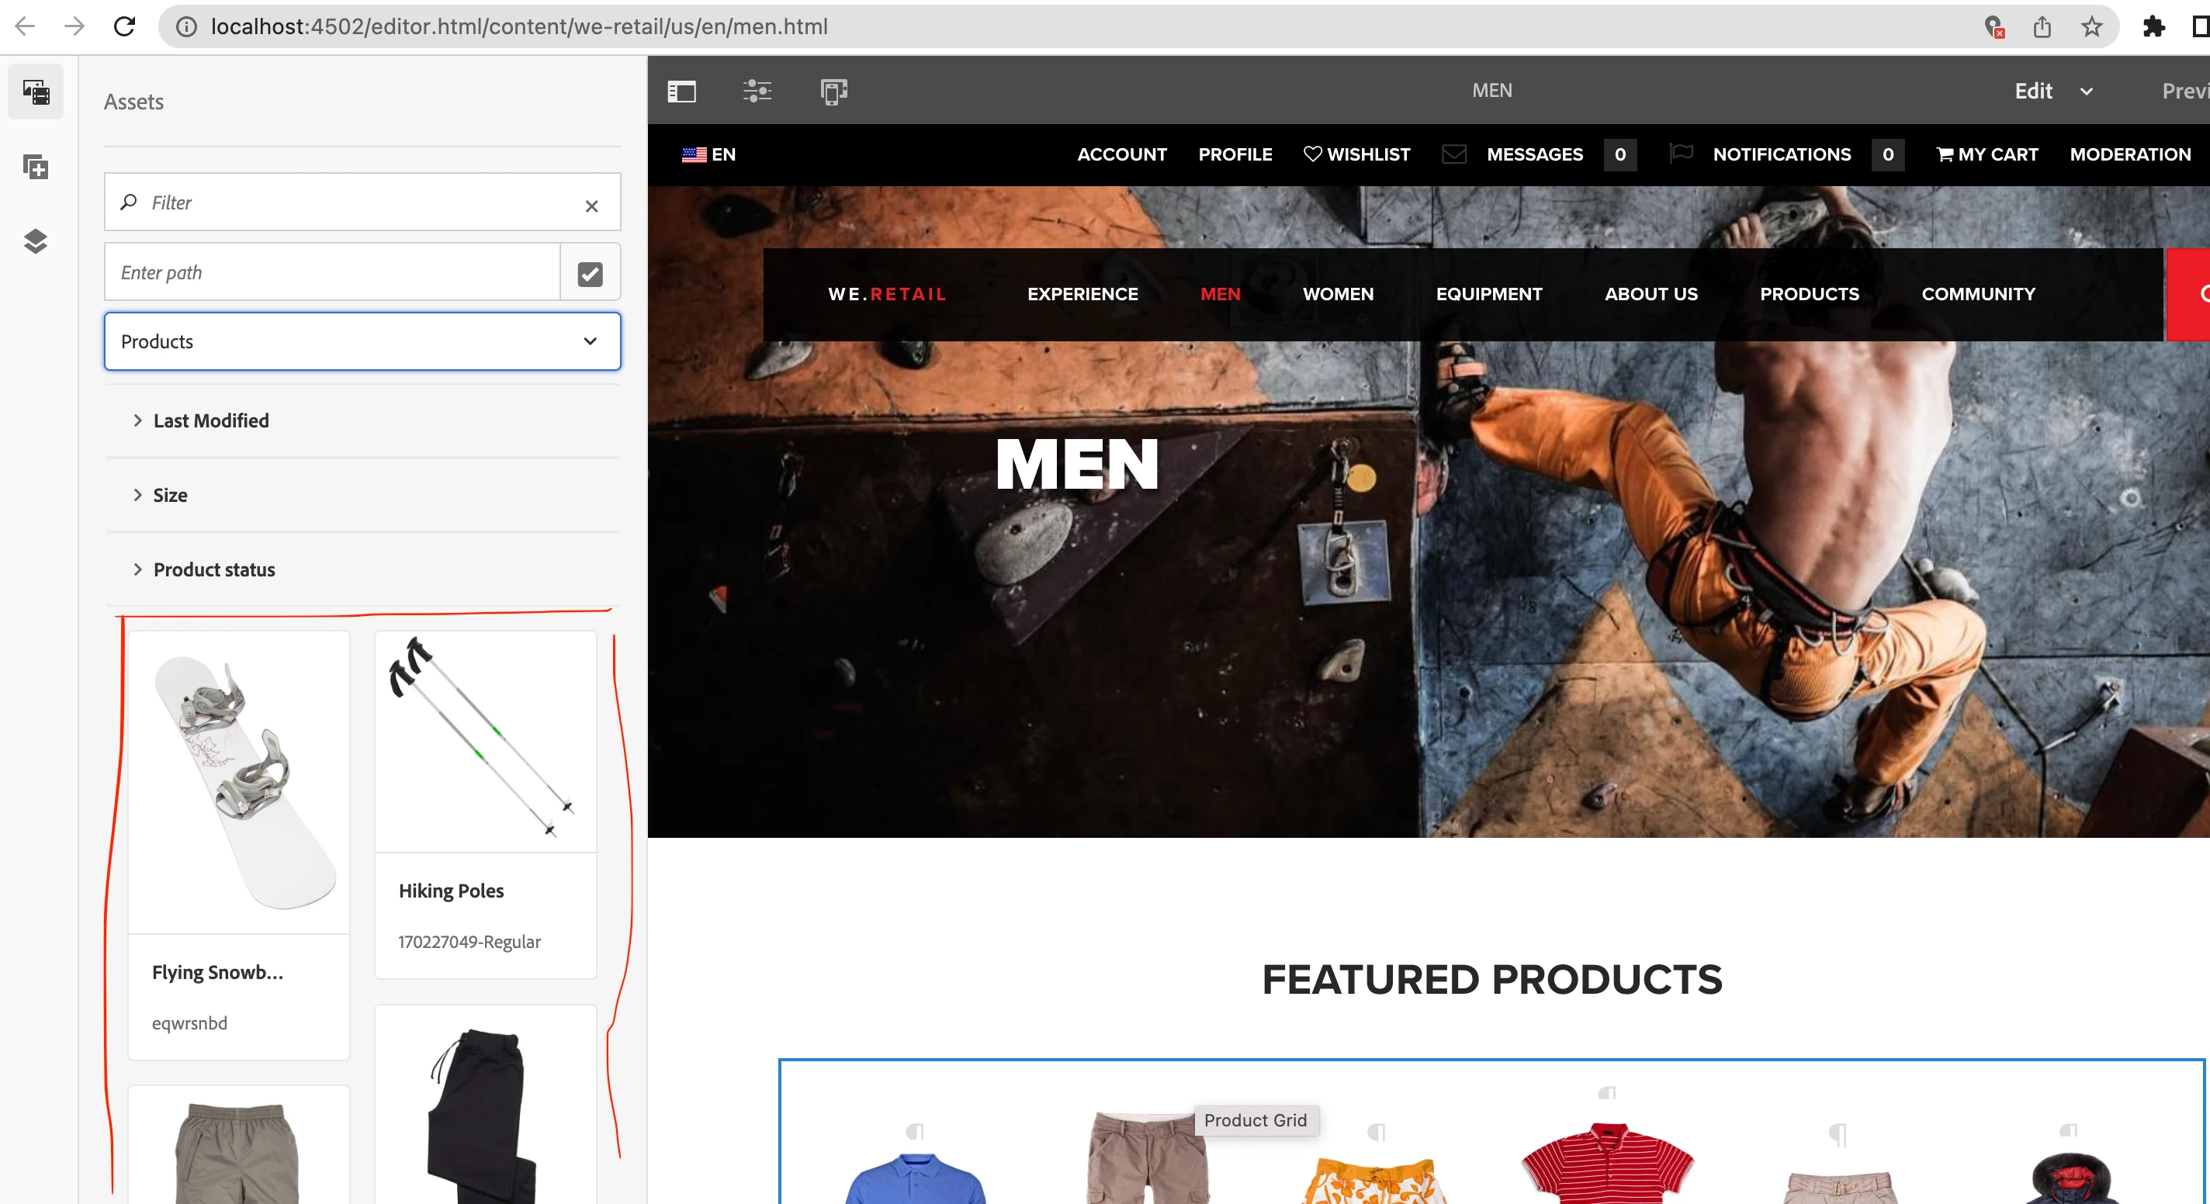Open the Products asset type dropdown
The image size is (2210, 1204).
click(362, 341)
